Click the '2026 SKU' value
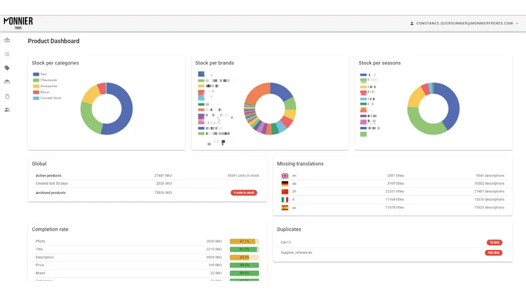 point(164,184)
